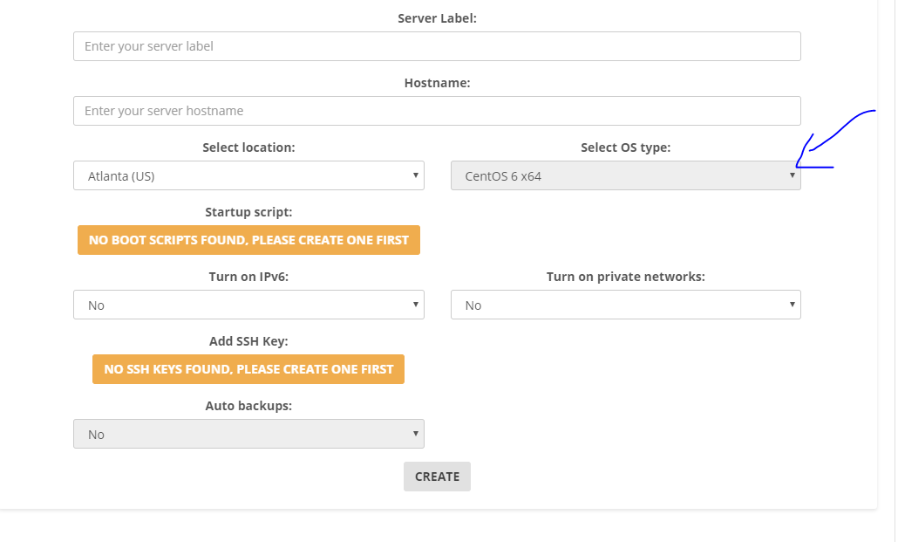
Task: Focus the Hostname input field
Action: click(437, 111)
